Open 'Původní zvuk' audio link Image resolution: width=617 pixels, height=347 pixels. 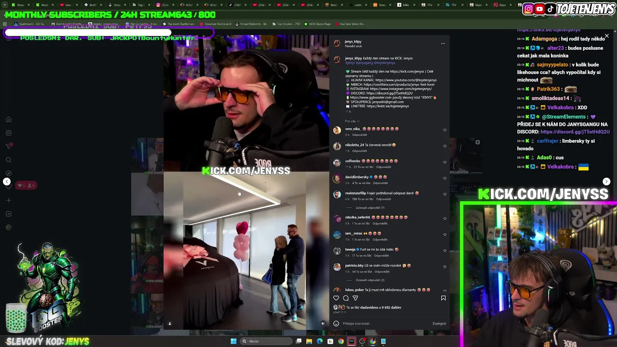[x=353, y=46]
